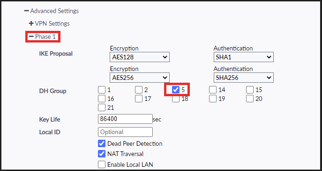Image resolution: width=322 pixels, height=171 pixels.
Task: Open the AES256 Encryption dropdown
Action: pyautogui.click(x=140, y=78)
